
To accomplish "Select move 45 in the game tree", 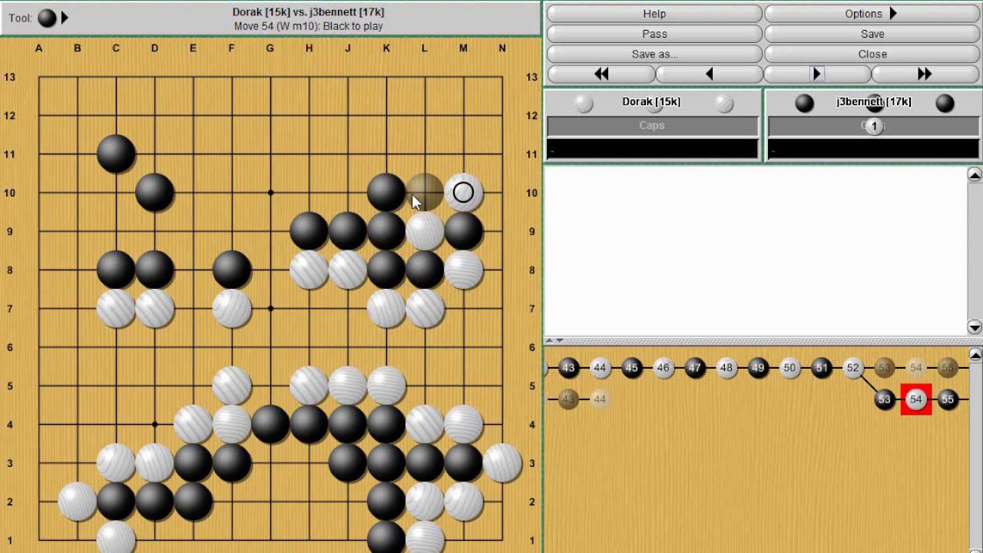I will (x=631, y=368).
